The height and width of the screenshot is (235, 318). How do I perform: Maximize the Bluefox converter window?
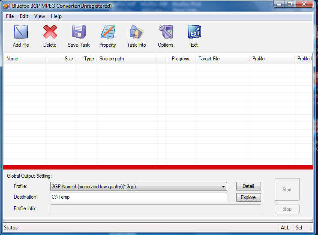(290, 4)
